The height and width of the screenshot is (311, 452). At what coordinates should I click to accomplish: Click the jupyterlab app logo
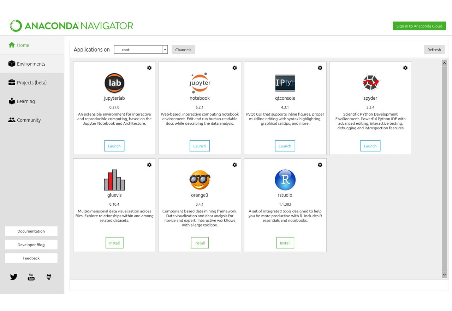(114, 83)
